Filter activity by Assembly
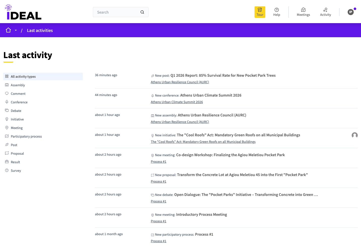This screenshot has height=250, width=361. 18,85
